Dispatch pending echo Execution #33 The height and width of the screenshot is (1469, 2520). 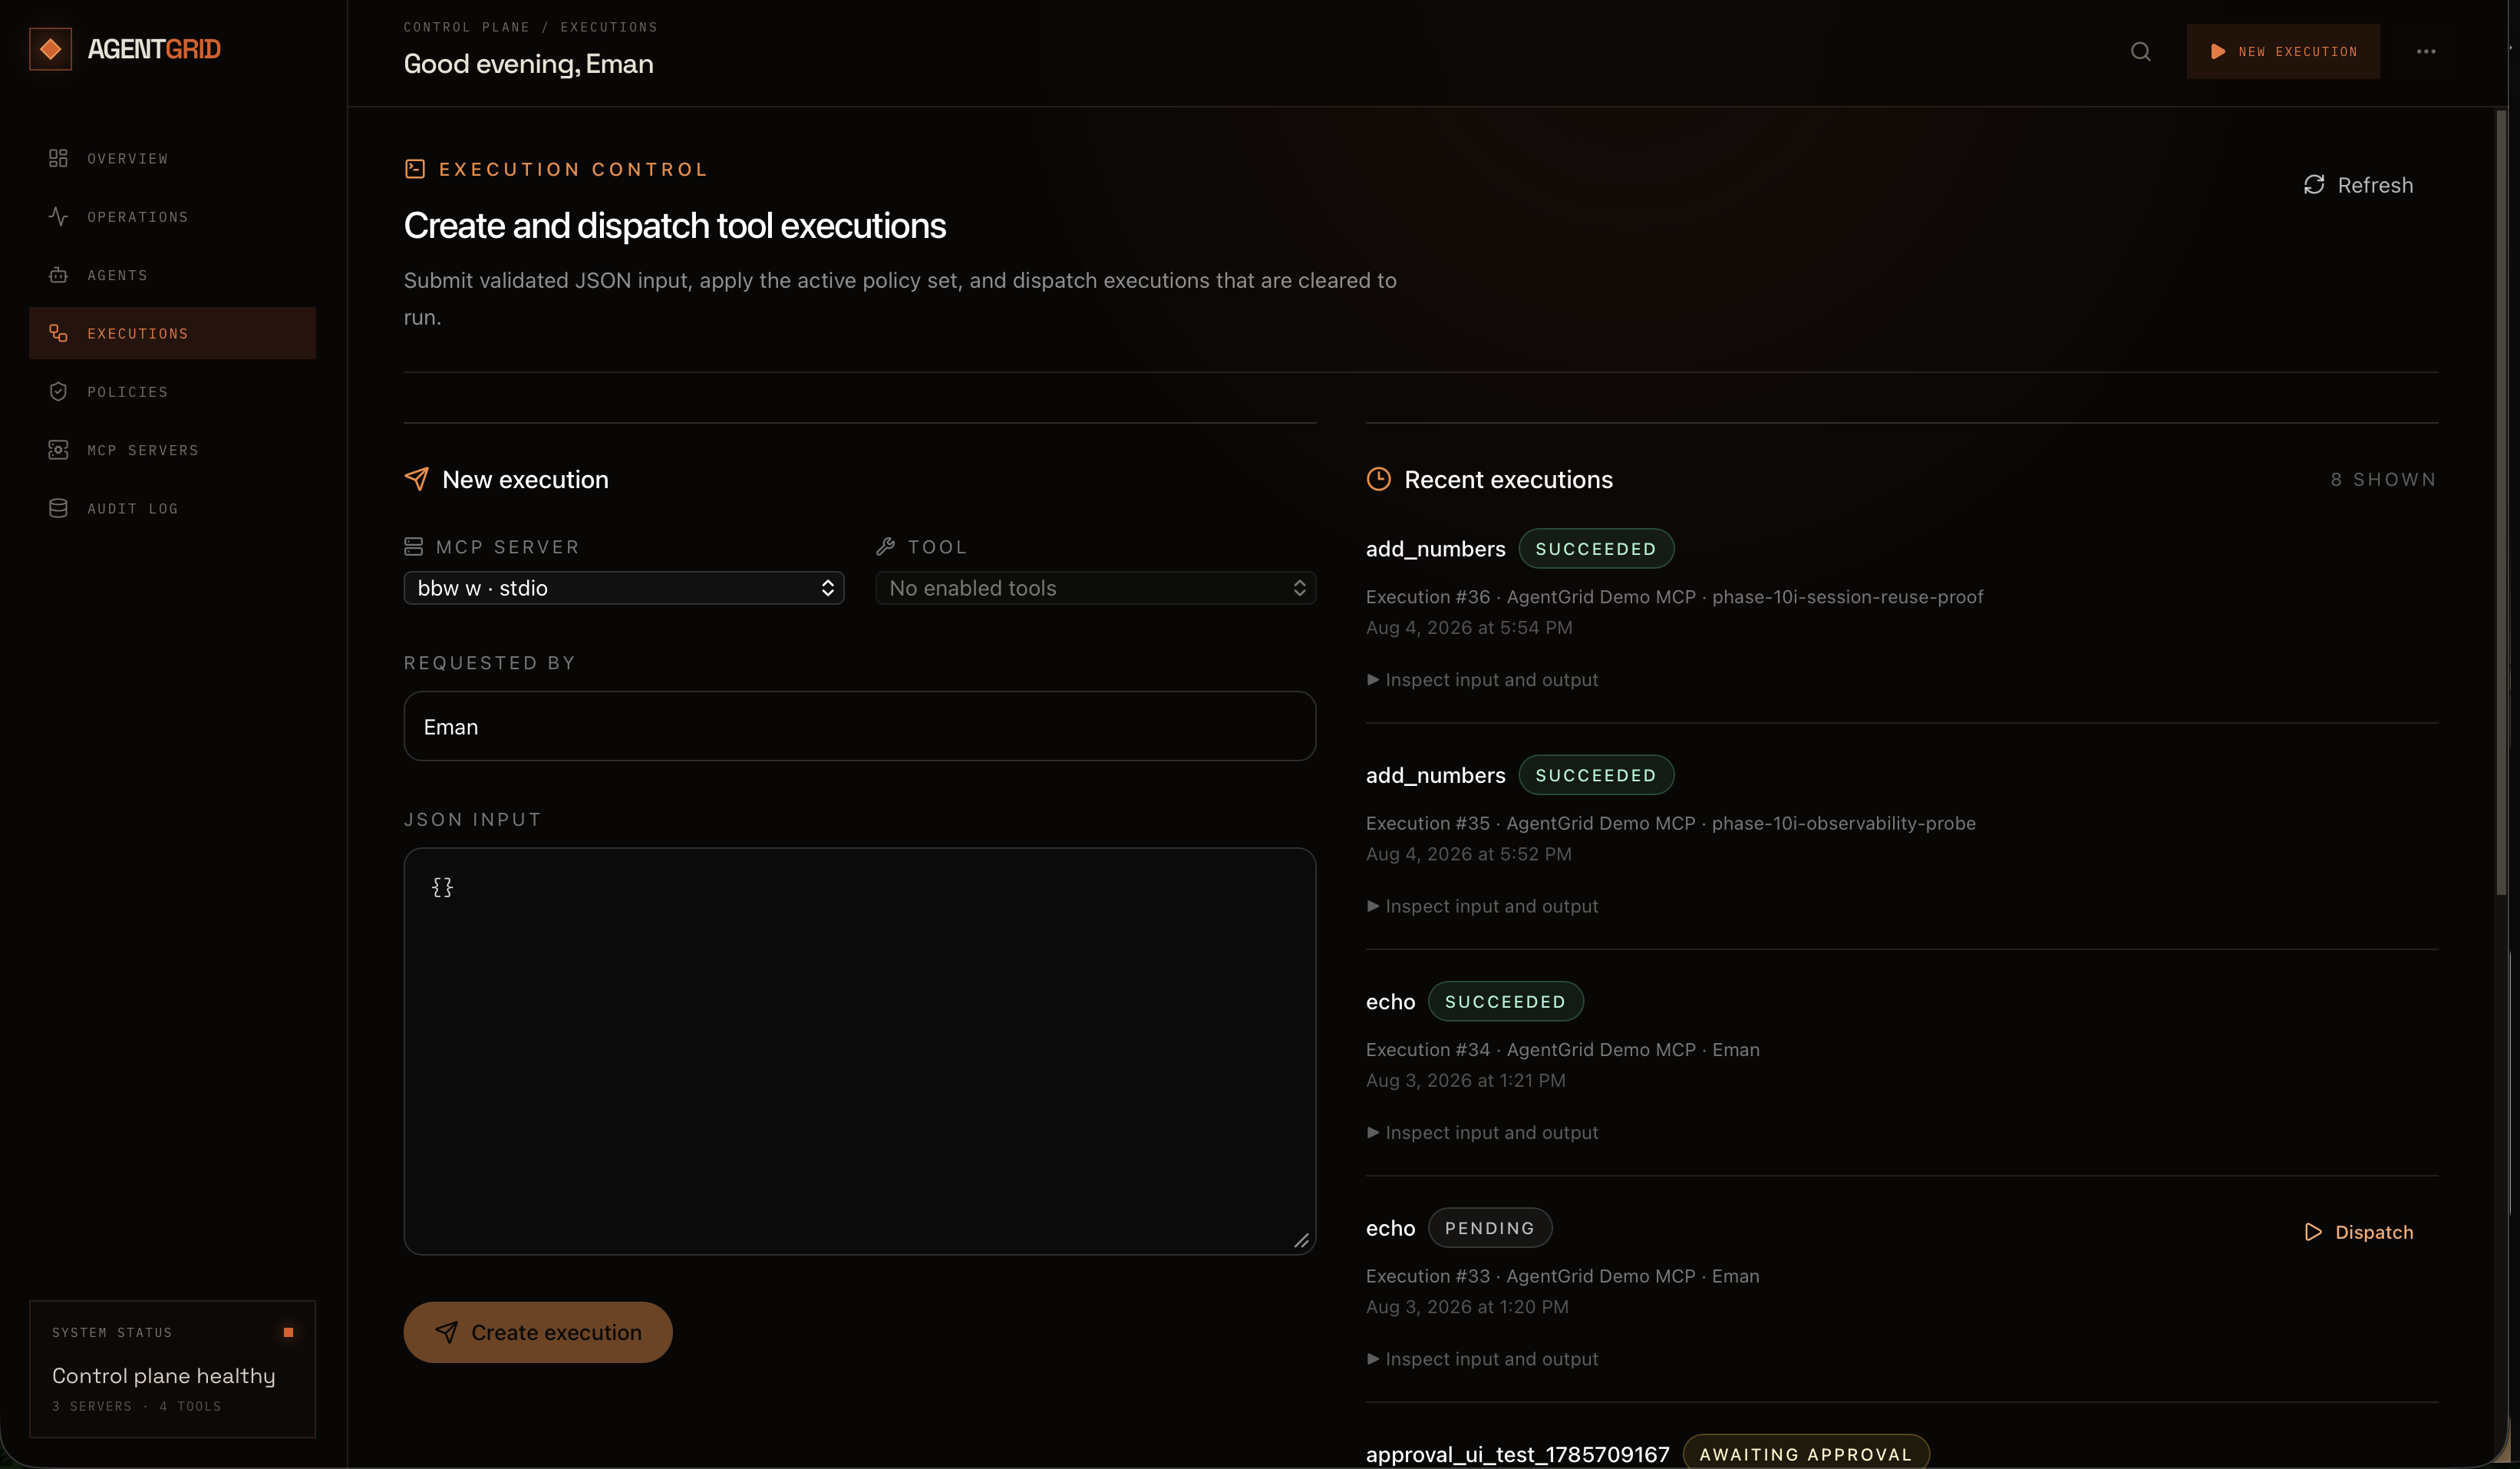(x=2359, y=1232)
